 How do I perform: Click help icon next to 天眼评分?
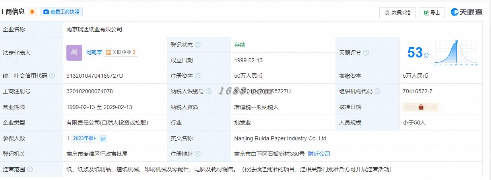click(x=366, y=53)
